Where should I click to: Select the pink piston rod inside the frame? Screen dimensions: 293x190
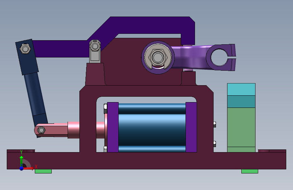tap(100, 130)
